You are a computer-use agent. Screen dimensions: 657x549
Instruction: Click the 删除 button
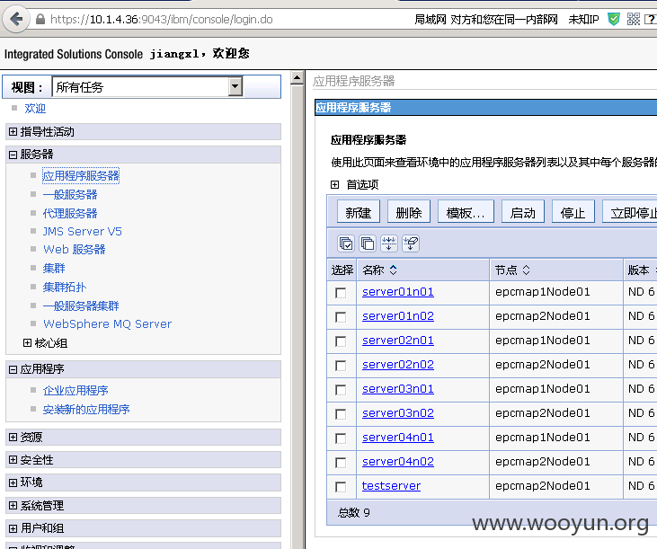[409, 213]
